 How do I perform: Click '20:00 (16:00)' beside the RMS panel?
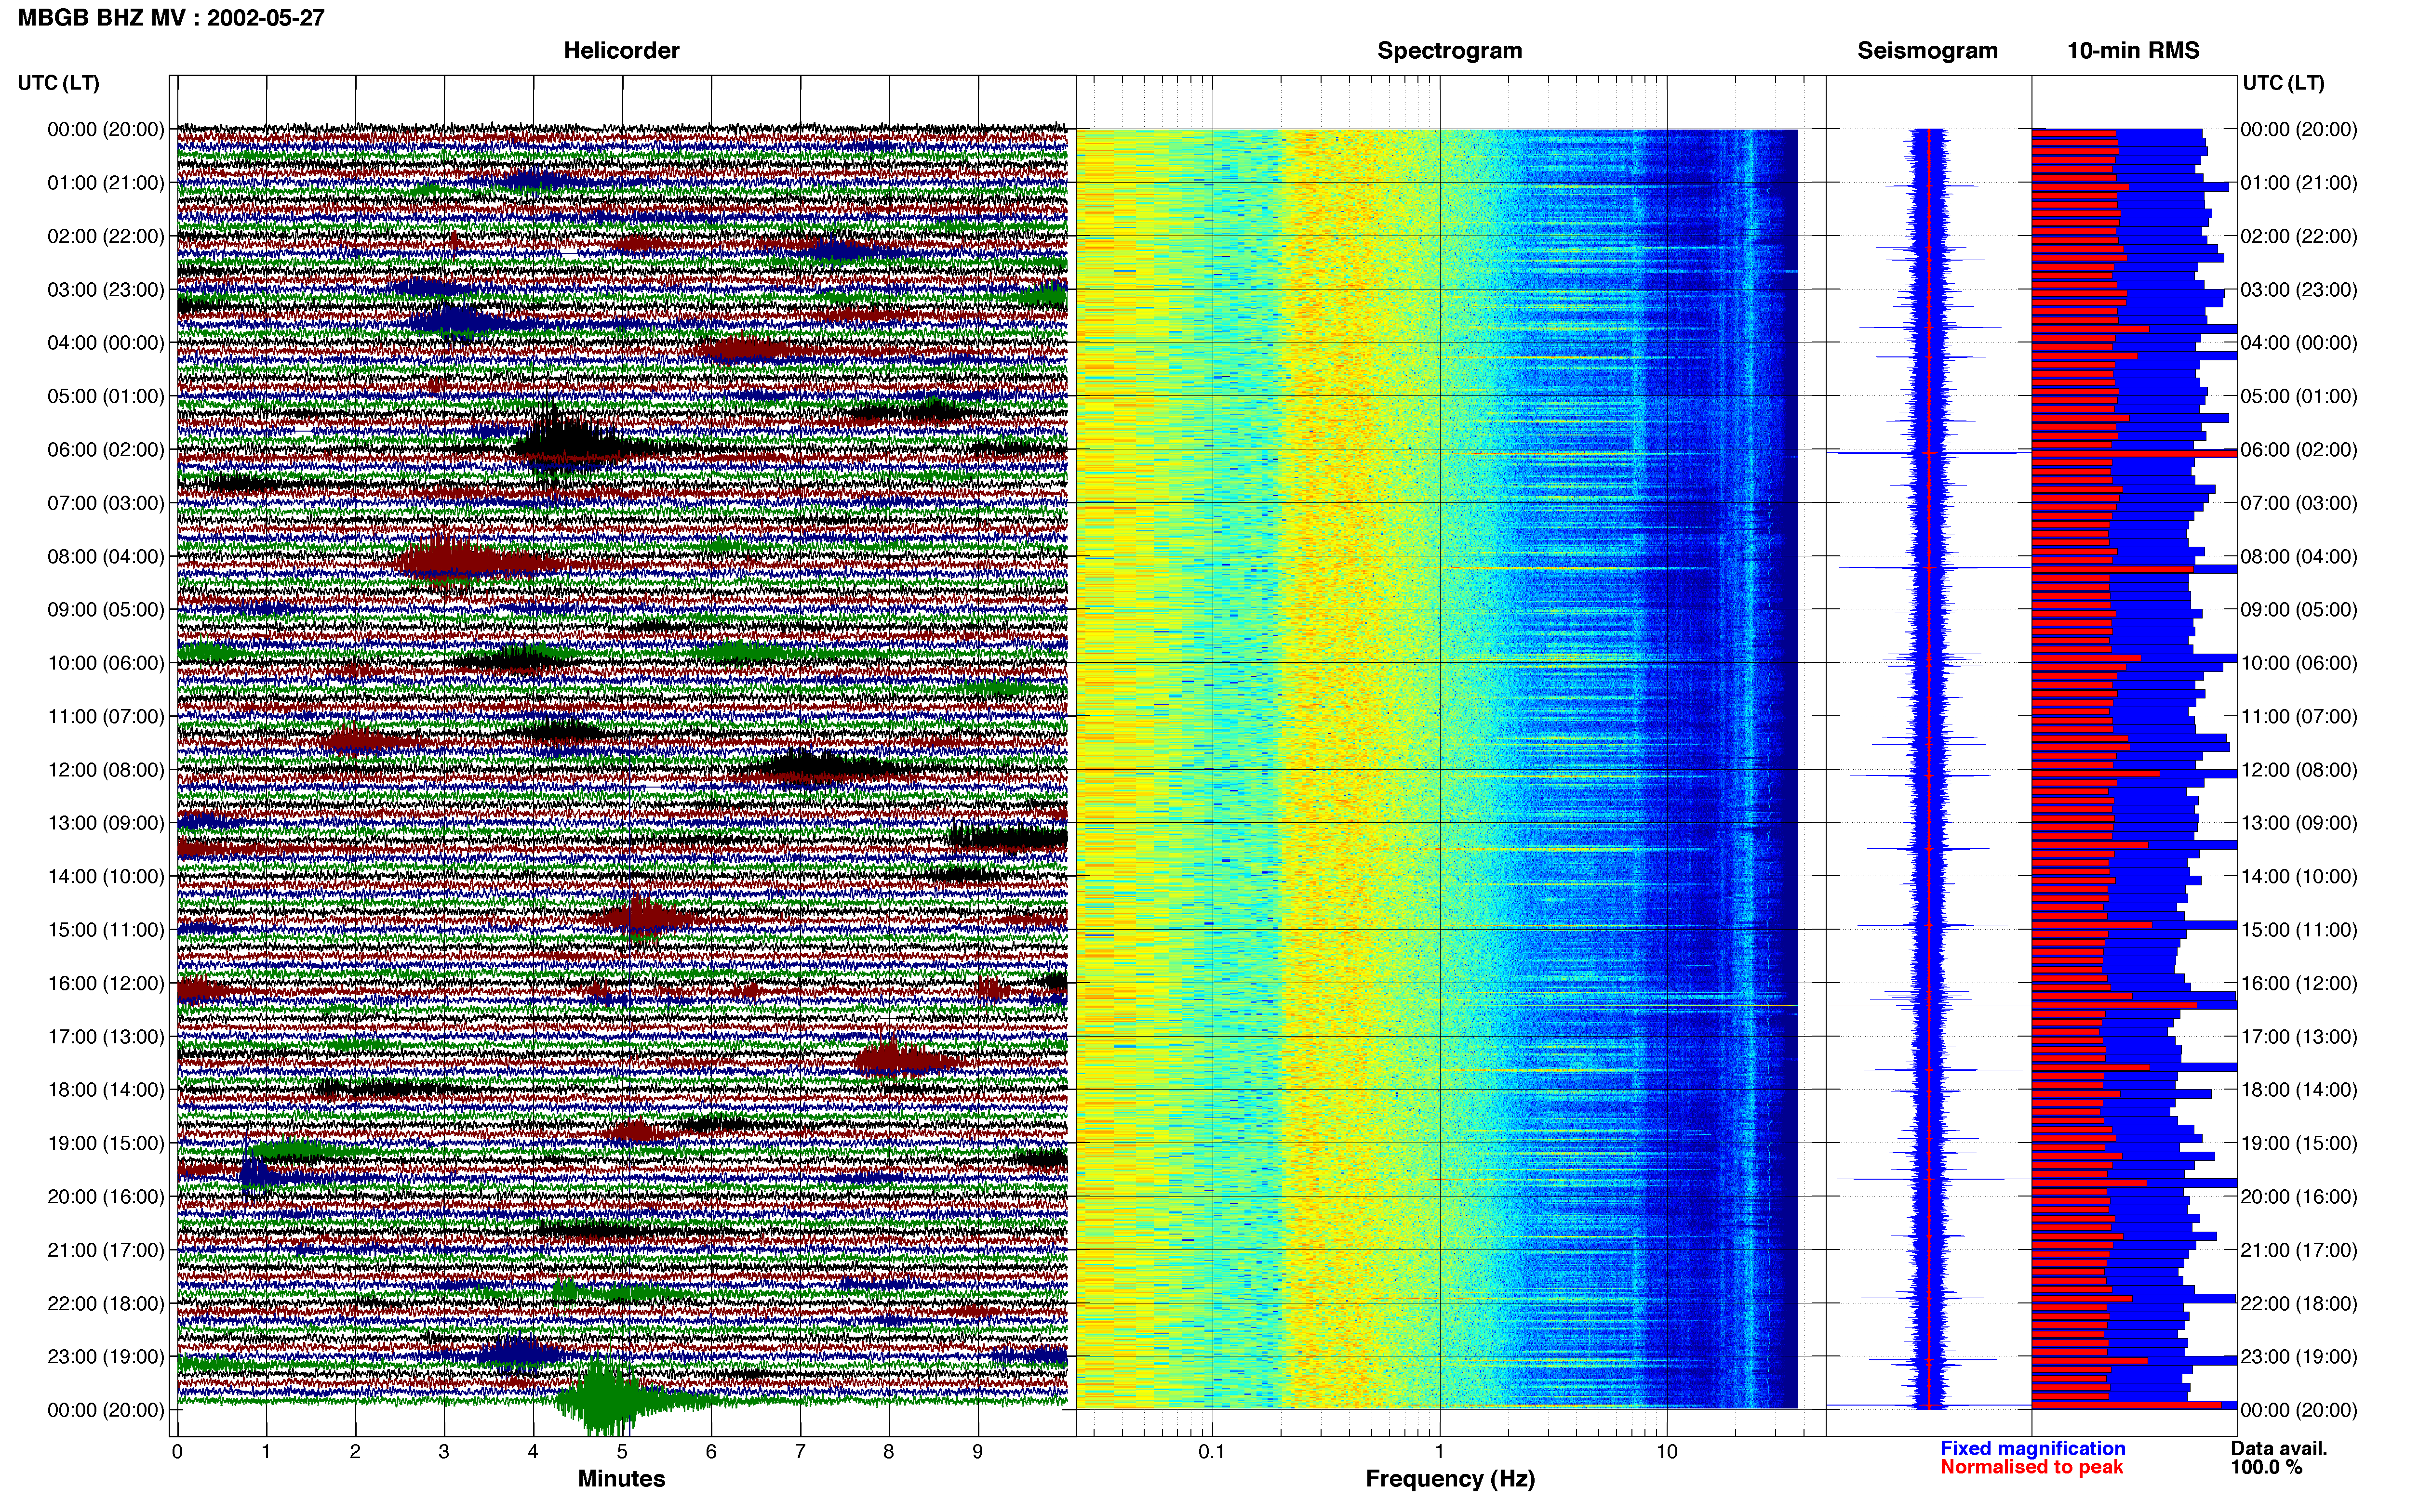click(x=2299, y=1196)
